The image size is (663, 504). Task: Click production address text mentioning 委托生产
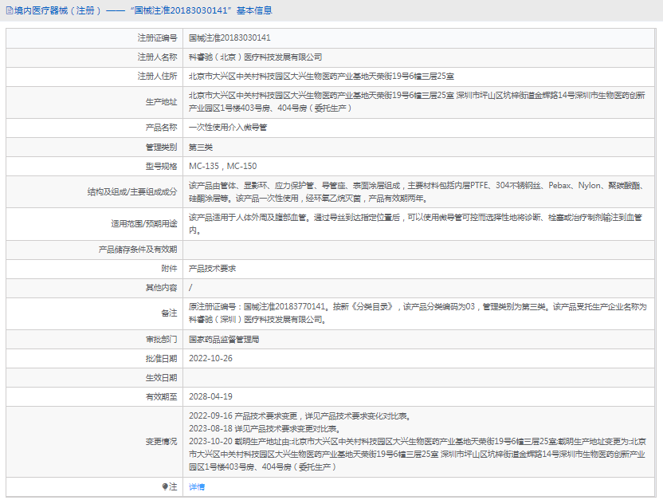(x=417, y=102)
